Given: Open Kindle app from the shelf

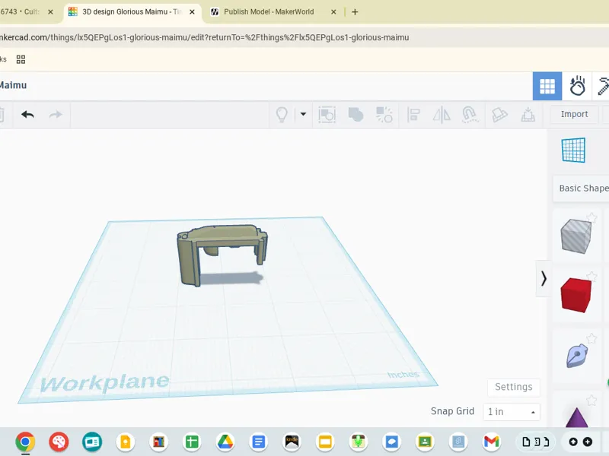Looking at the screenshot, I should (x=292, y=442).
